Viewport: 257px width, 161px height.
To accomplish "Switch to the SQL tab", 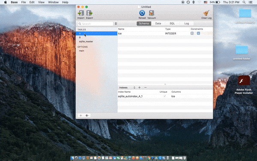I will click(172, 24).
